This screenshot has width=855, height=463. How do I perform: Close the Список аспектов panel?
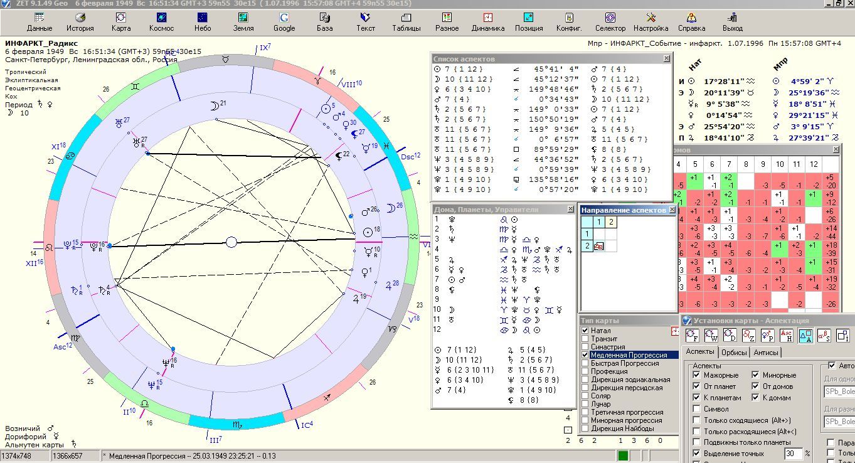pos(666,58)
